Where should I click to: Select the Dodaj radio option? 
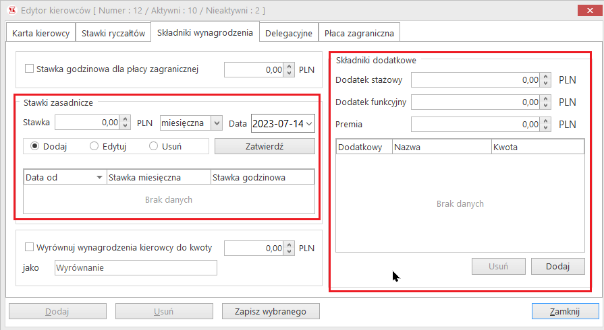click(35, 146)
